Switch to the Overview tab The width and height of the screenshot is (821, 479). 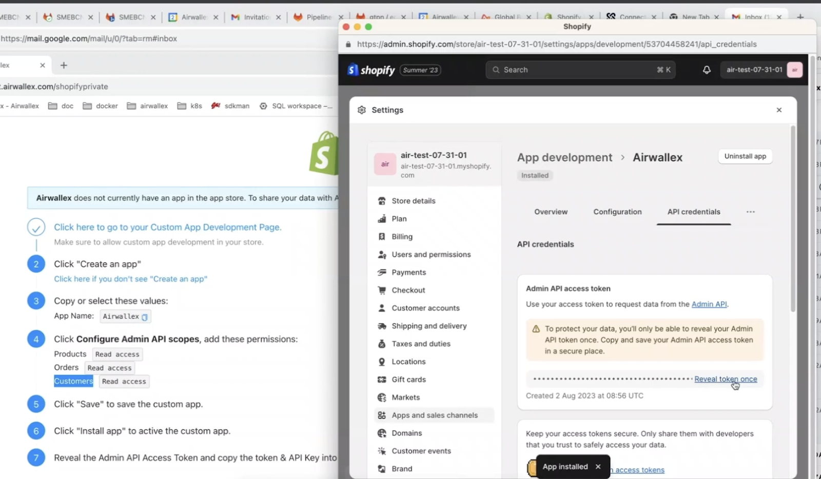pyautogui.click(x=551, y=212)
